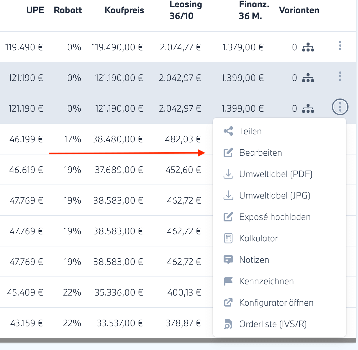Click the Teilen share icon
Screen dimensions: 358x350
(228, 131)
